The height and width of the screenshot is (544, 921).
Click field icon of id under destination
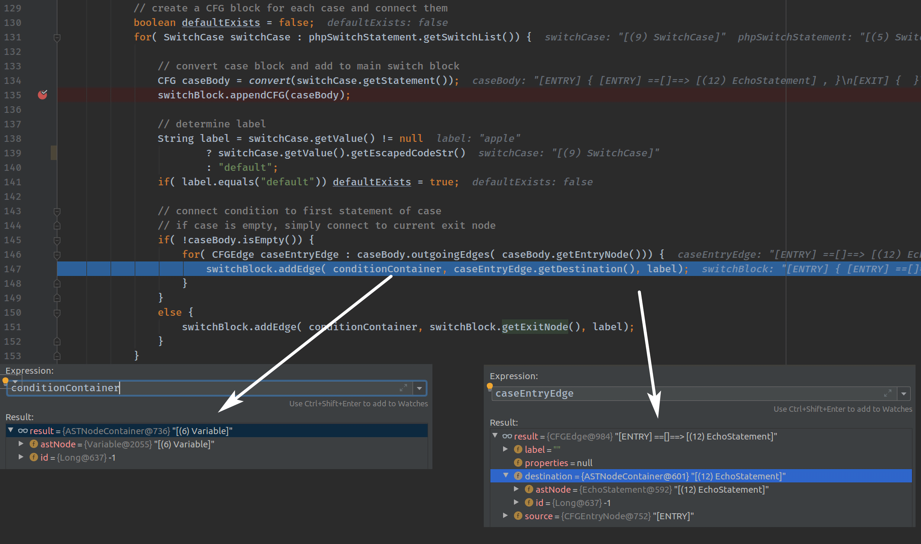point(529,503)
